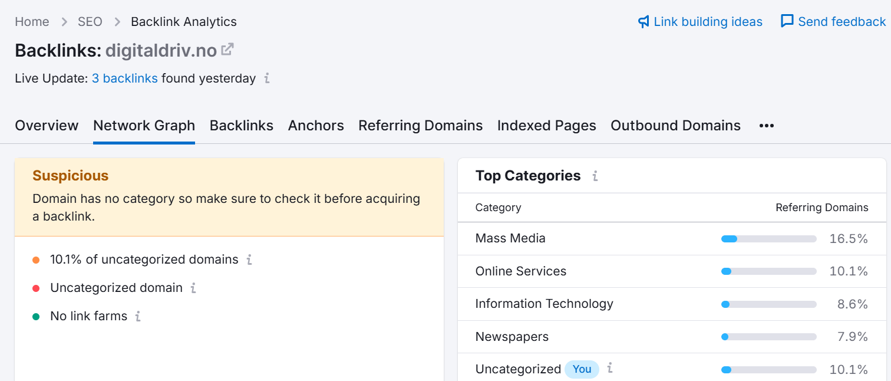Image resolution: width=891 pixels, height=381 pixels.
Task: Click the digitaldriv.no domain title
Action: pyautogui.click(x=161, y=51)
